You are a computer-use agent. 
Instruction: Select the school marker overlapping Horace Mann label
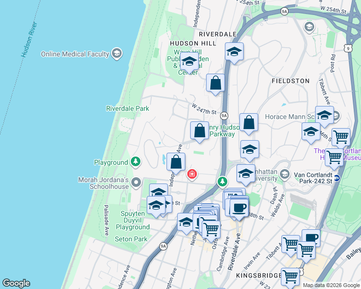pos(324,116)
